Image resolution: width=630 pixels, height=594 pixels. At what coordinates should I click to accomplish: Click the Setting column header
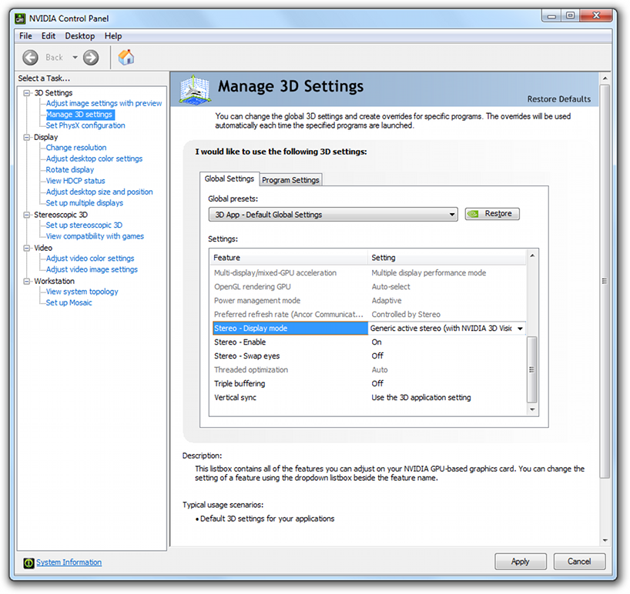[447, 257]
